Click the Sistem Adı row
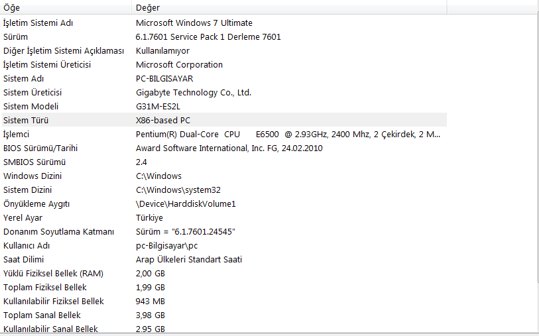This screenshot has width=539, height=336. coord(24,79)
